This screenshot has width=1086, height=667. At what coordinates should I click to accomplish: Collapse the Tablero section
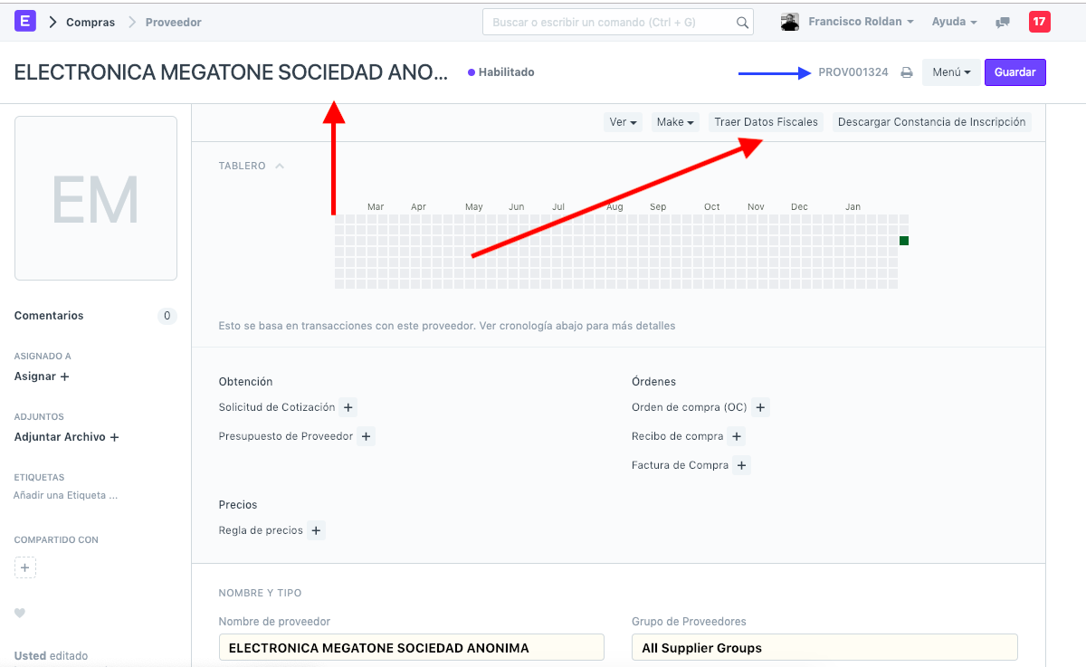pyautogui.click(x=280, y=166)
